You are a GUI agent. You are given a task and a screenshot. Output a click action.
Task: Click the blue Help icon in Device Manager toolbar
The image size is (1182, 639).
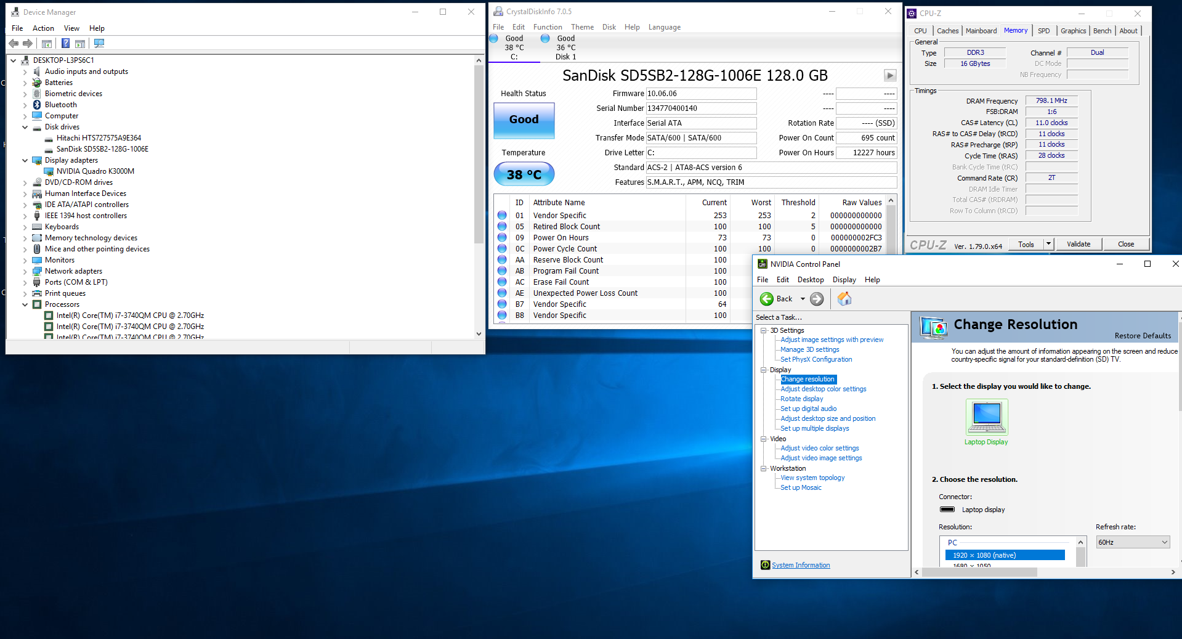(x=65, y=44)
